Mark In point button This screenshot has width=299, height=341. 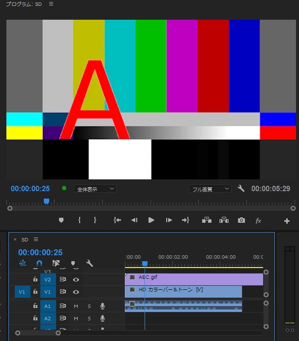(79, 220)
